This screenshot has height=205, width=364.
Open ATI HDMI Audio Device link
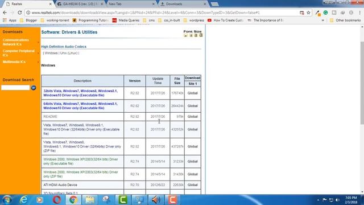(60, 184)
